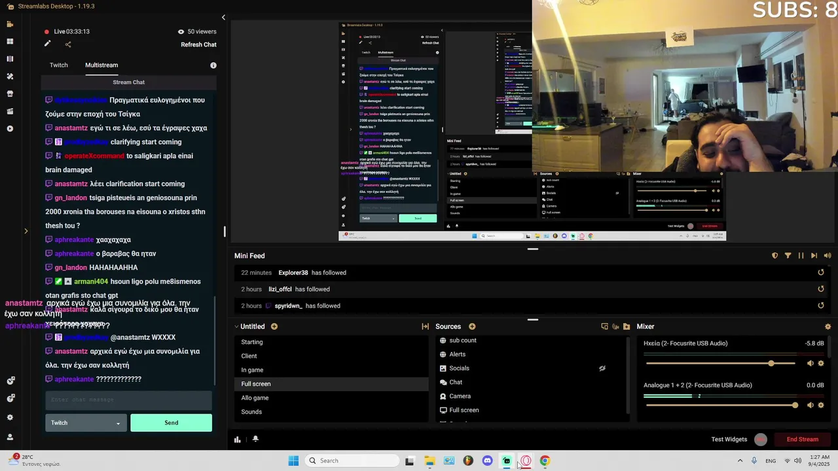Toggle Mini Feed safe mode shield icon

pyautogui.click(x=774, y=256)
